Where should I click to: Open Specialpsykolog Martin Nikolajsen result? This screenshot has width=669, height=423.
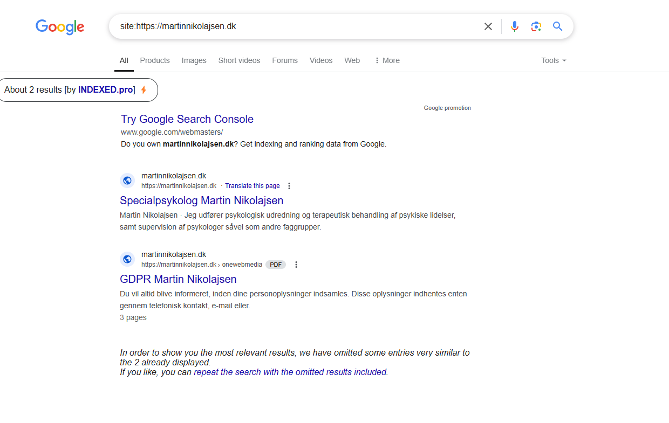point(201,200)
